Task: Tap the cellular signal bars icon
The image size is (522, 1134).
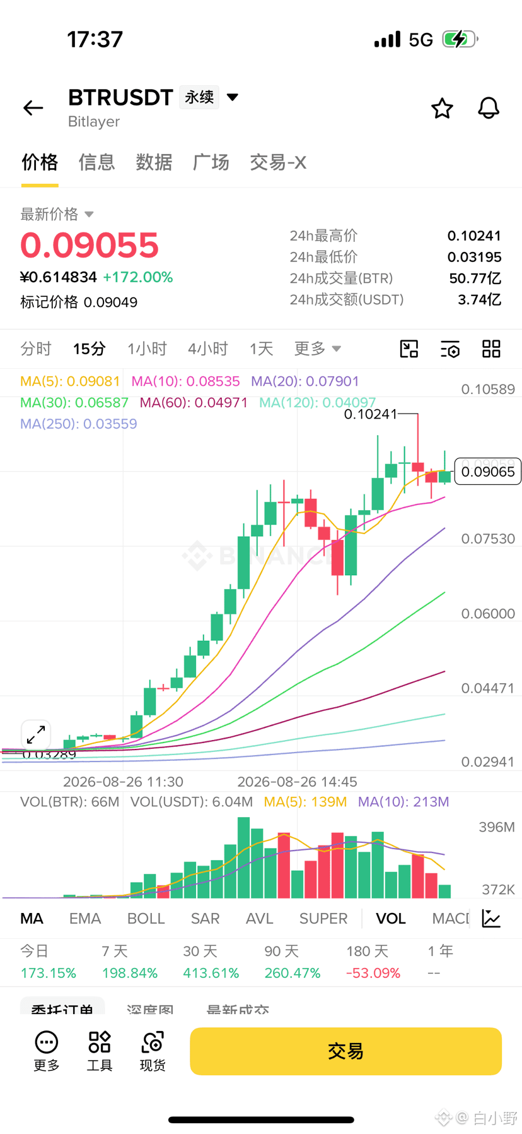Action: click(x=387, y=39)
